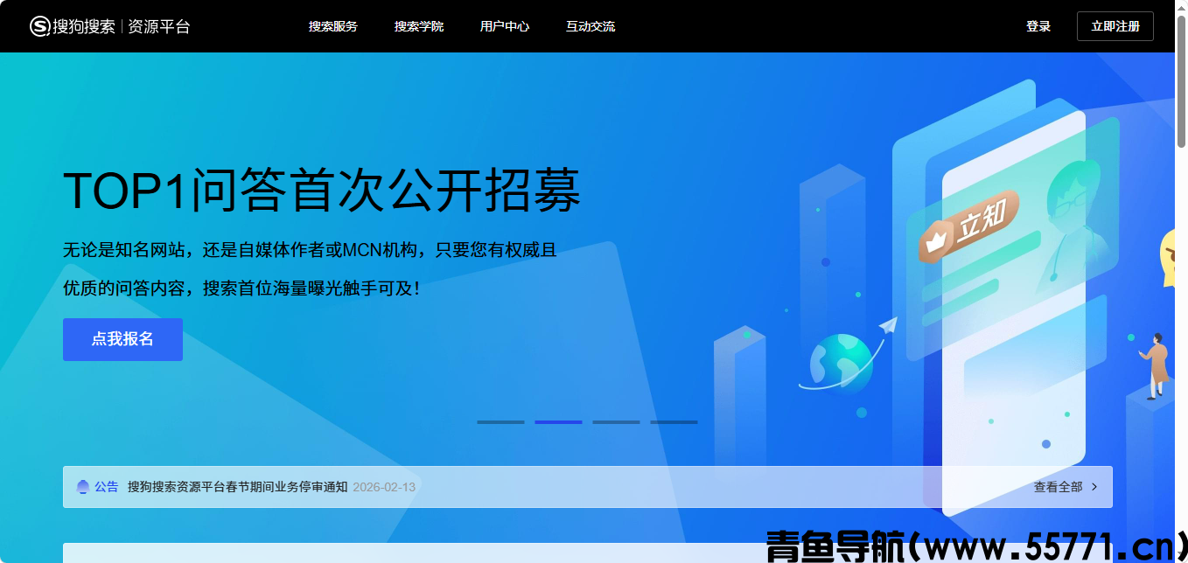The height and width of the screenshot is (563, 1188).
Task: Click the 立即注册 button
Action: pos(1115,26)
